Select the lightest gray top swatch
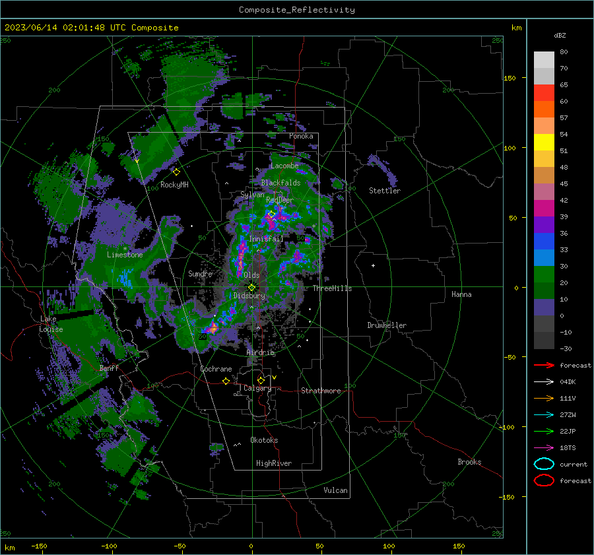Viewport: 594px width, 555px height. (x=544, y=59)
